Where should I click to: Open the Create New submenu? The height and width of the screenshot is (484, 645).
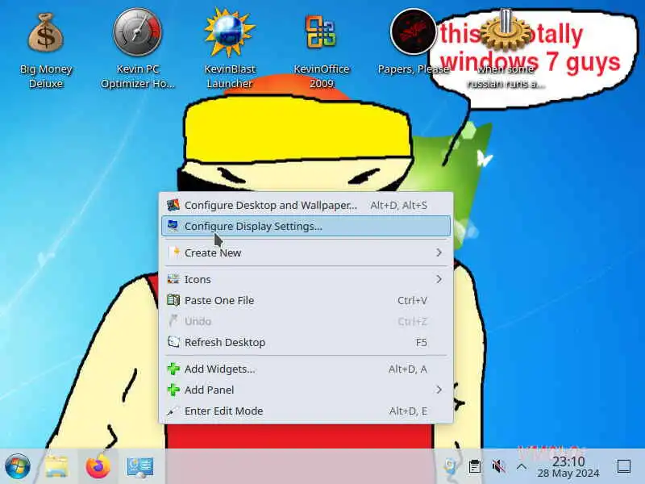[x=306, y=252]
